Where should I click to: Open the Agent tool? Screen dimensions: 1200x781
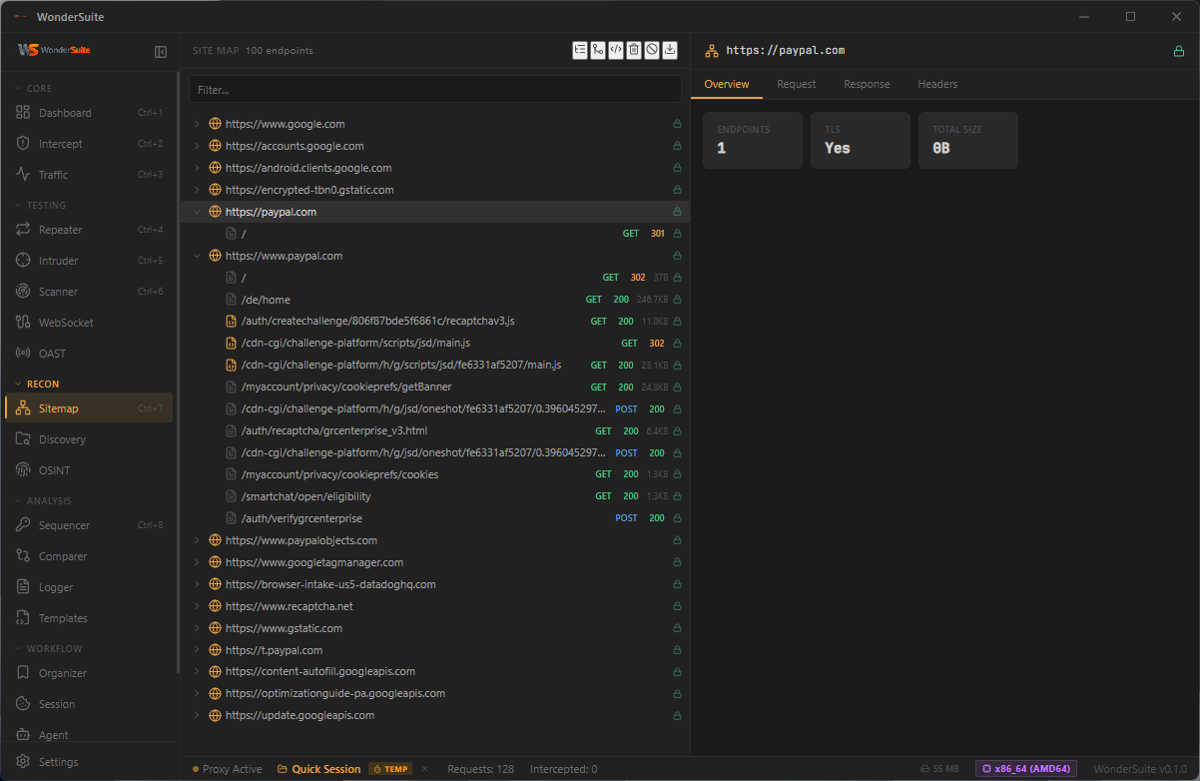[89, 735]
